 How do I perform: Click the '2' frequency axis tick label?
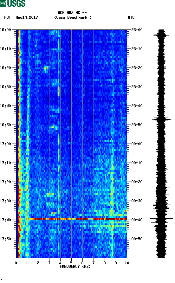pos(38,263)
